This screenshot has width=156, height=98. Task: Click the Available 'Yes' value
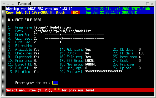[37, 50]
